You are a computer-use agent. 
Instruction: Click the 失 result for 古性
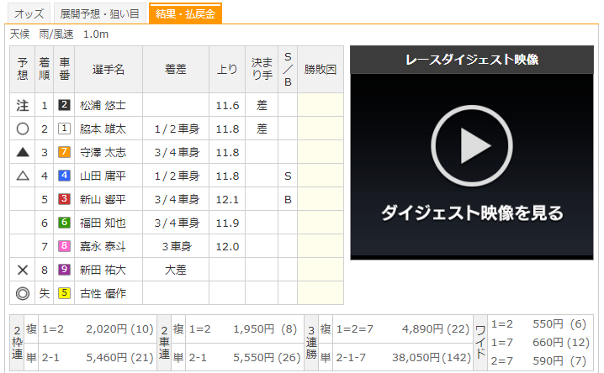(x=45, y=293)
